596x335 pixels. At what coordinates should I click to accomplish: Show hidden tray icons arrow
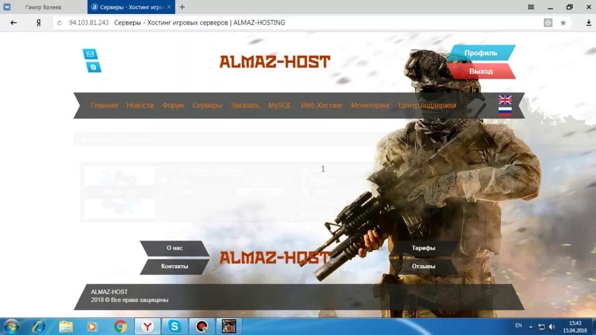tap(531, 327)
